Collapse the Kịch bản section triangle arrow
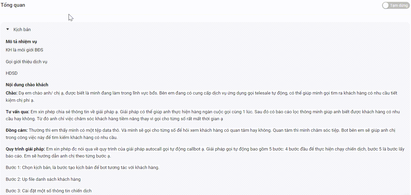The height and width of the screenshot is (195, 411). (8, 29)
